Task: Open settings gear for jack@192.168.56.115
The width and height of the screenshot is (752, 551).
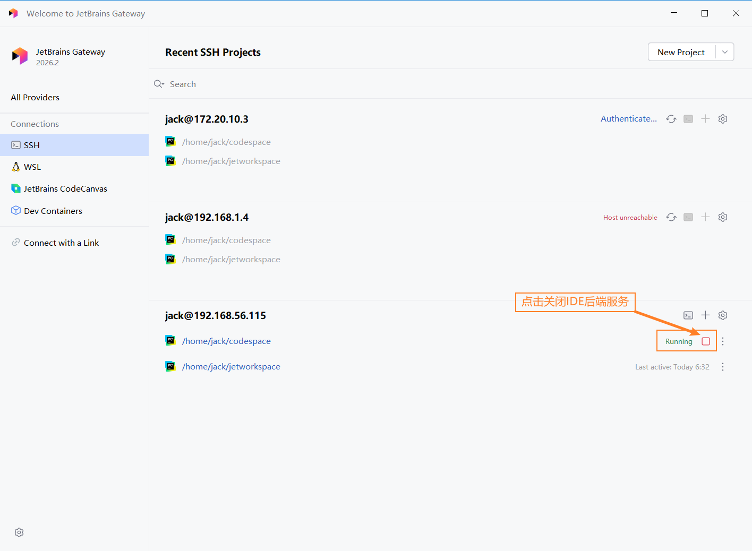Action: pos(723,315)
